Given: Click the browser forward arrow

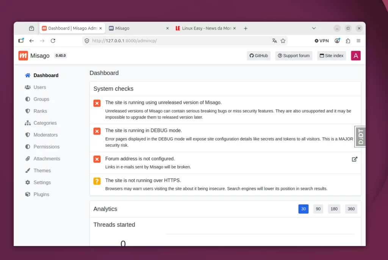Looking at the screenshot, I should [x=42, y=41].
